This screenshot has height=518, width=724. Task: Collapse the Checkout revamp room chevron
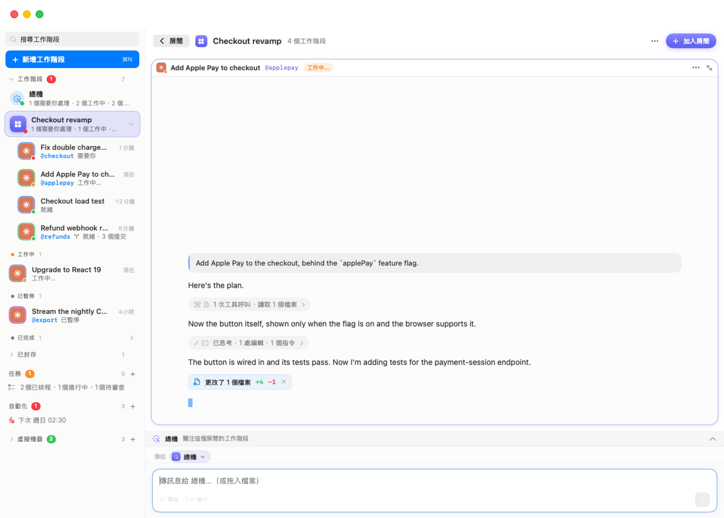click(131, 124)
